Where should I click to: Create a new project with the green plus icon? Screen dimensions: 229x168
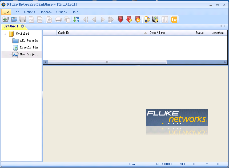coord(5,19)
